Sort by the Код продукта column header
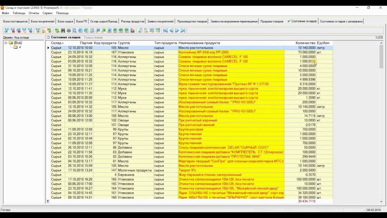 point(105,43)
